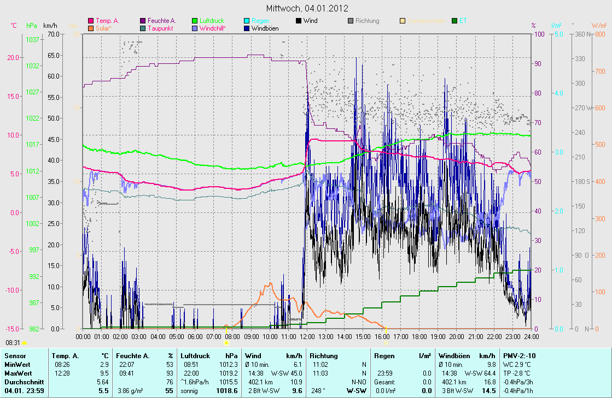Screen dimensions: 612x398
Task: Click the chart title 'Mittwoch, 04.01.2012'
Action: 307,8
